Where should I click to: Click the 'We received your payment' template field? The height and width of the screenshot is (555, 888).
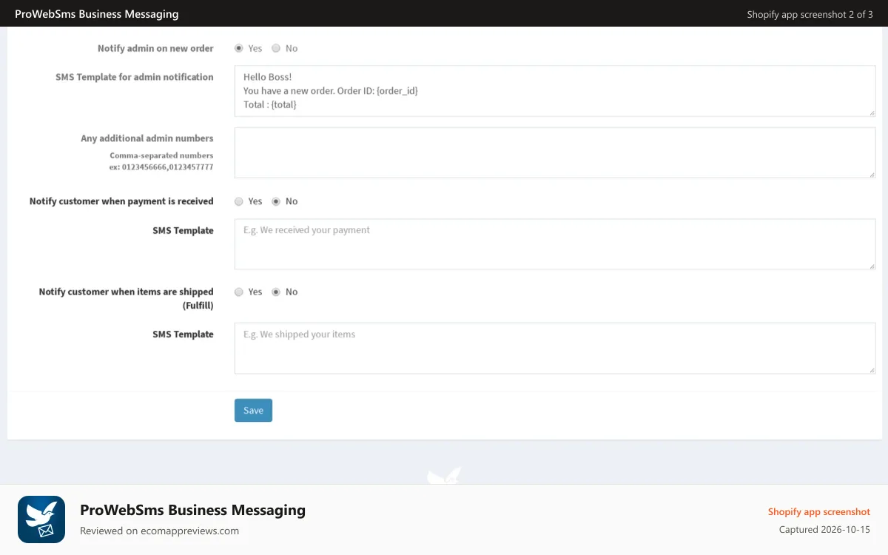555,244
